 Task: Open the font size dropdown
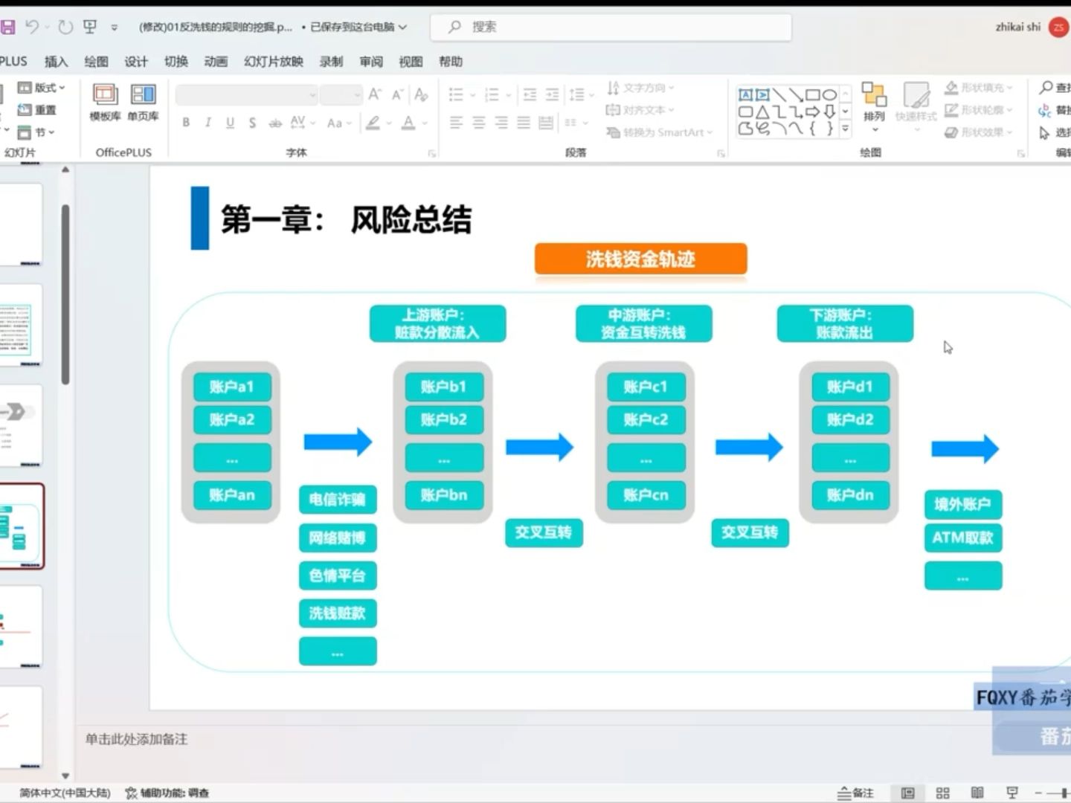357,95
